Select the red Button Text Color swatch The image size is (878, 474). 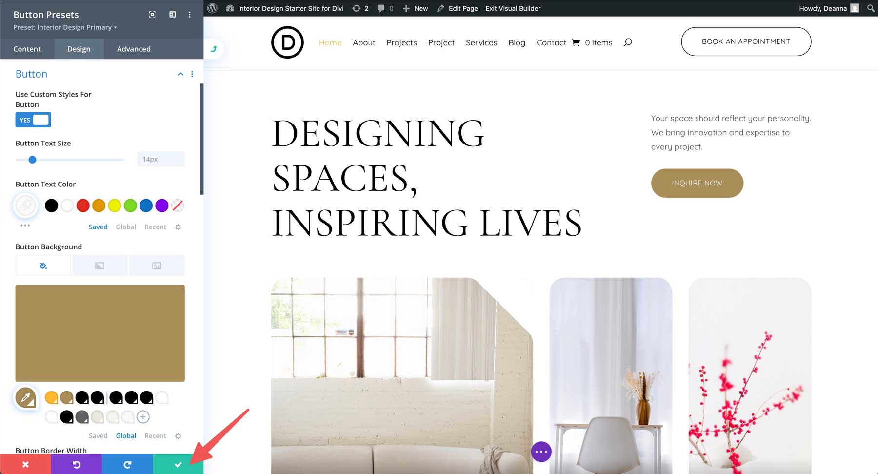(x=83, y=206)
